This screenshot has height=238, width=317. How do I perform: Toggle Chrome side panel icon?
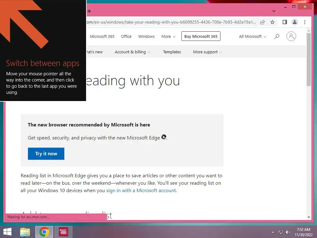click(x=285, y=22)
